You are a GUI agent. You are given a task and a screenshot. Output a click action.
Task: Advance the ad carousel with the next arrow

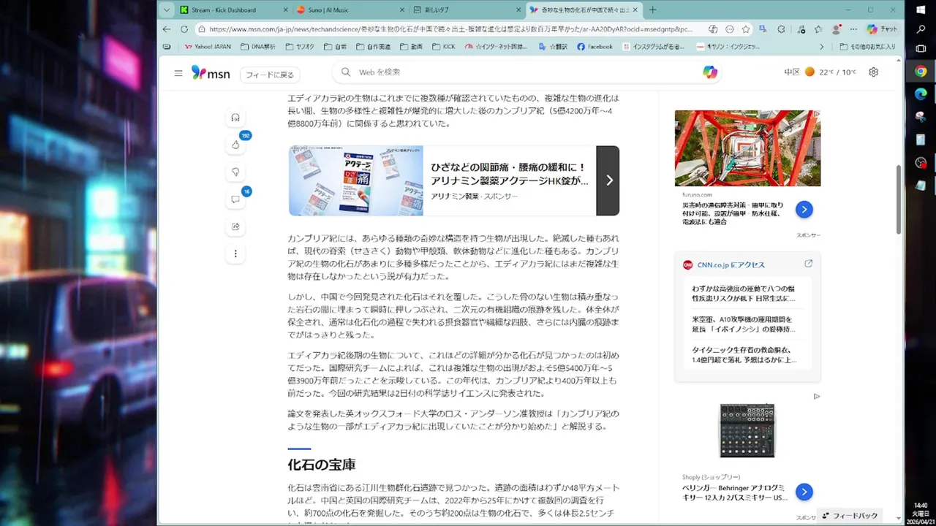click(608, 180)
